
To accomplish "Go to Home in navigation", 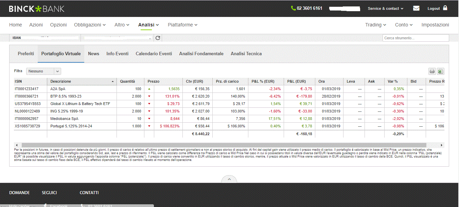I will 16,25.
